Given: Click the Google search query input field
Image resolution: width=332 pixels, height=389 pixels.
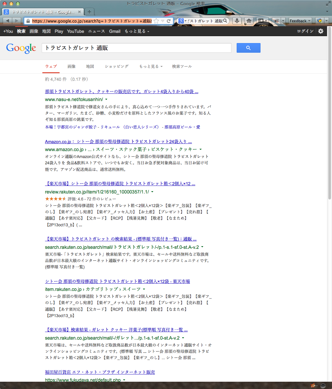Looking at the screenshot, I should [x=136, y=48].
